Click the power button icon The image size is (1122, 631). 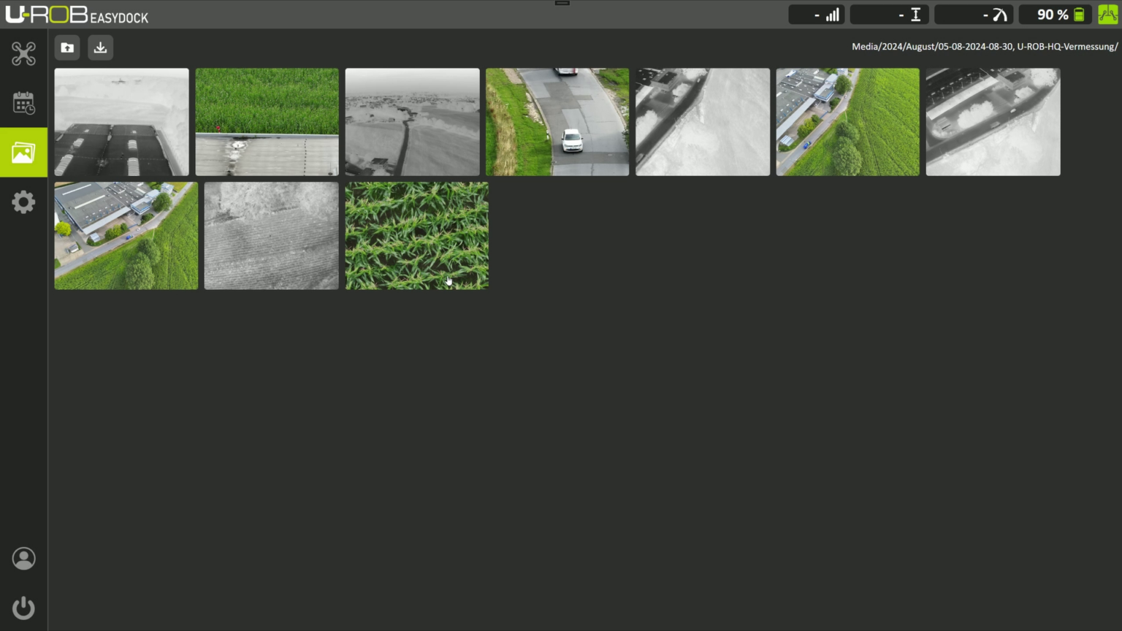tap(23, 608)
